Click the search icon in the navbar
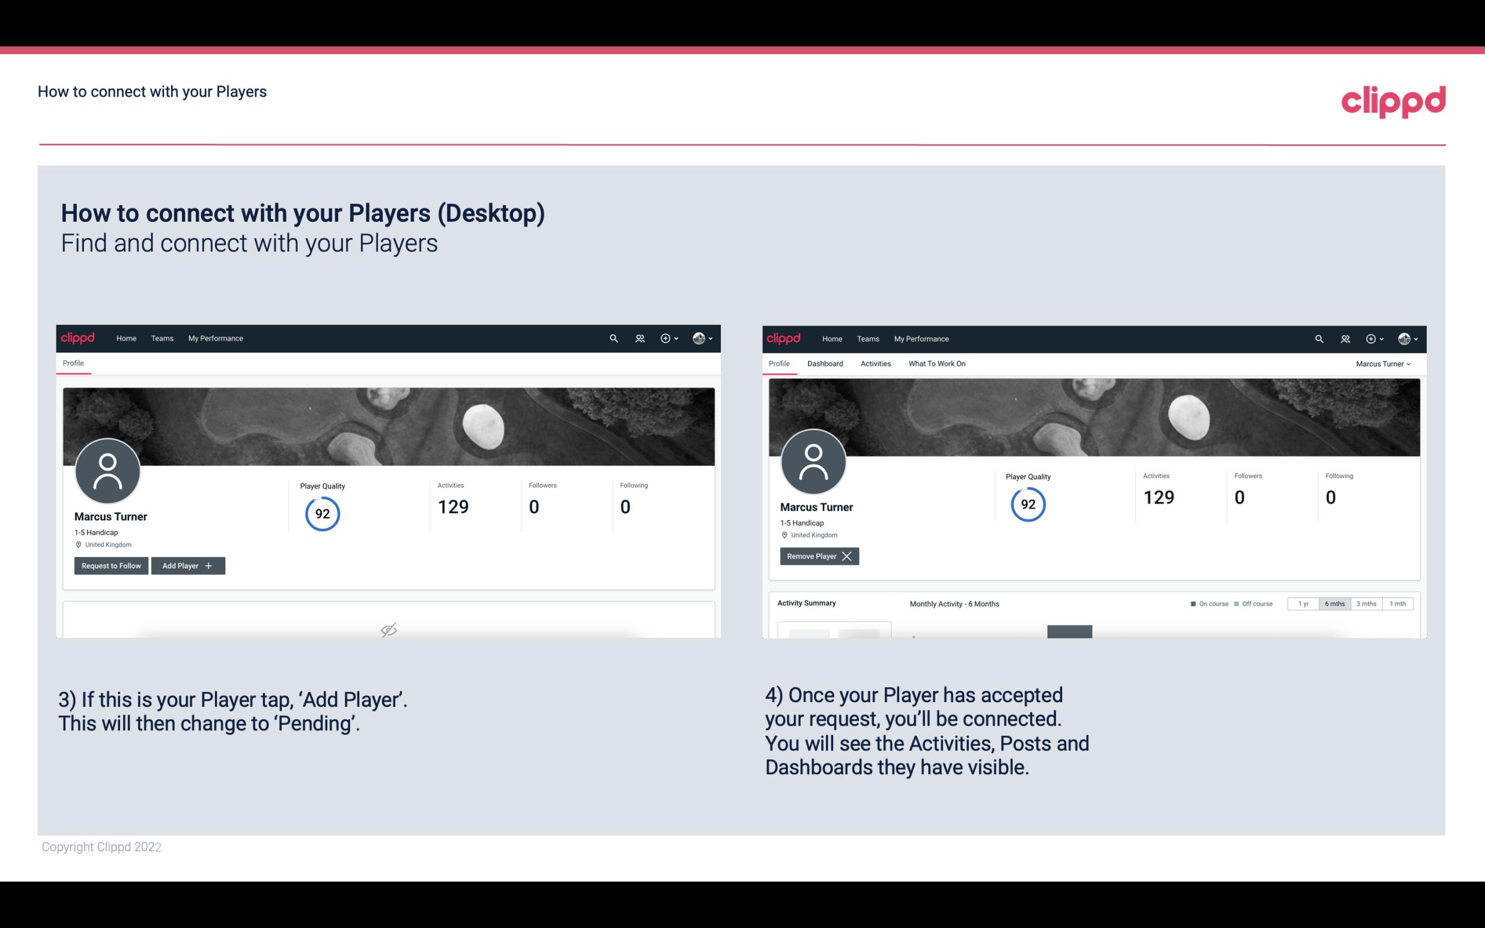 tap(613, 339)
